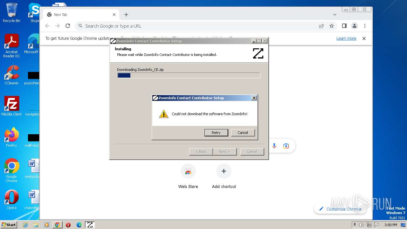407x229 pixels.
Task: Open CCleaner desktop icon
Action: pyautogui.click(x=11, y=75)
